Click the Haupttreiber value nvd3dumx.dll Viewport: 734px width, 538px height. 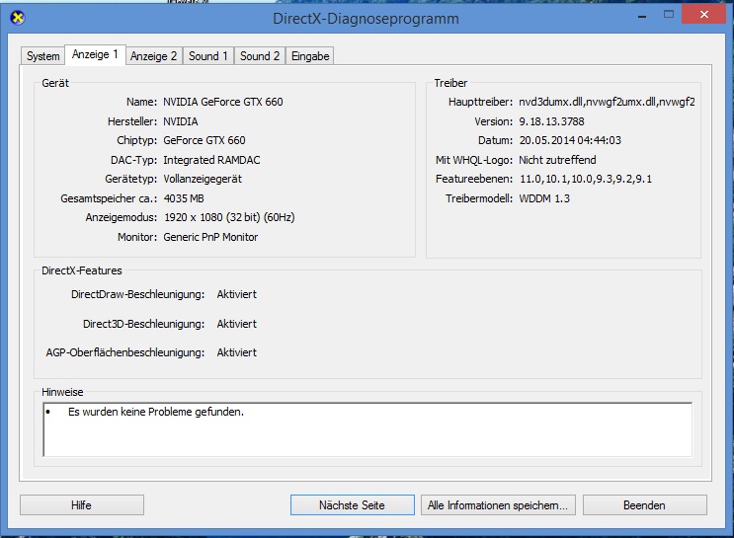coord(607,102)
